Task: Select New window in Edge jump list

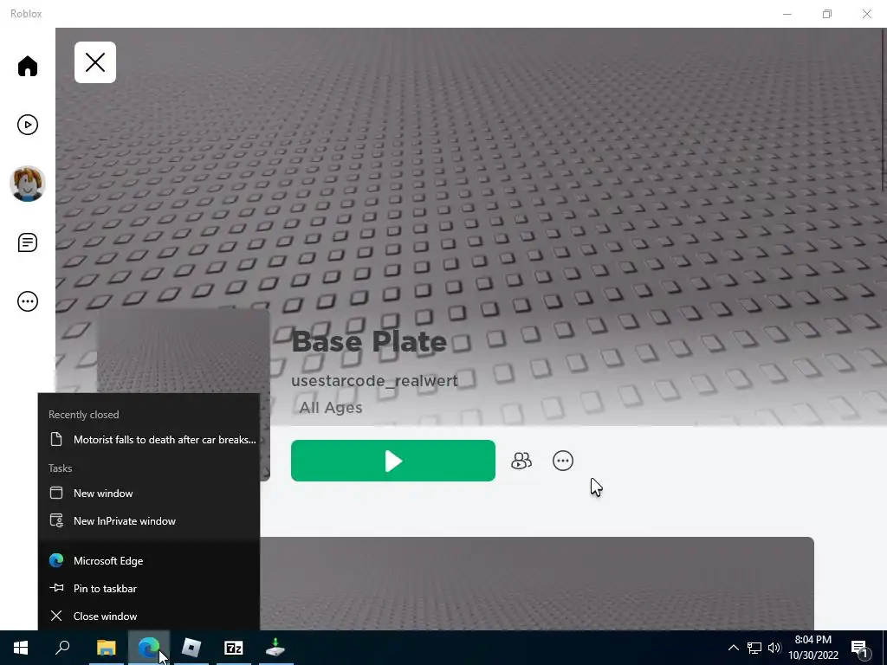Action: click(149, 493)
